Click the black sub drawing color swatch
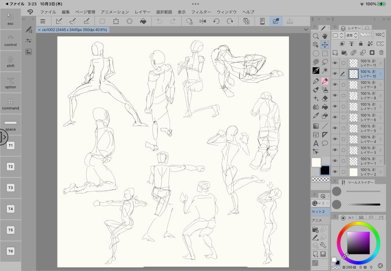This screenshot has height=271, width=391. click(x=325, y=170)
